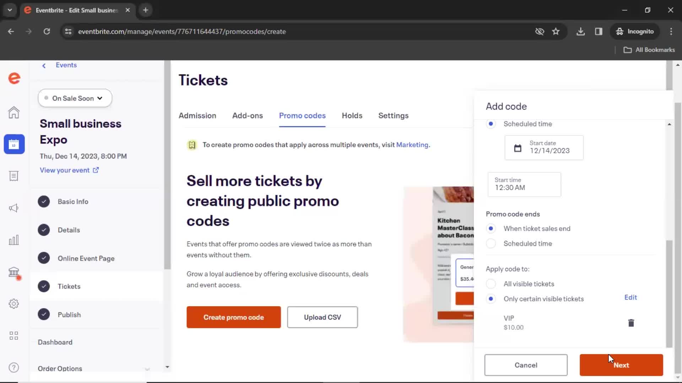Switch to the Admission tab
Image resolution: width=682 pixels, height=383 pixels.
197,116
